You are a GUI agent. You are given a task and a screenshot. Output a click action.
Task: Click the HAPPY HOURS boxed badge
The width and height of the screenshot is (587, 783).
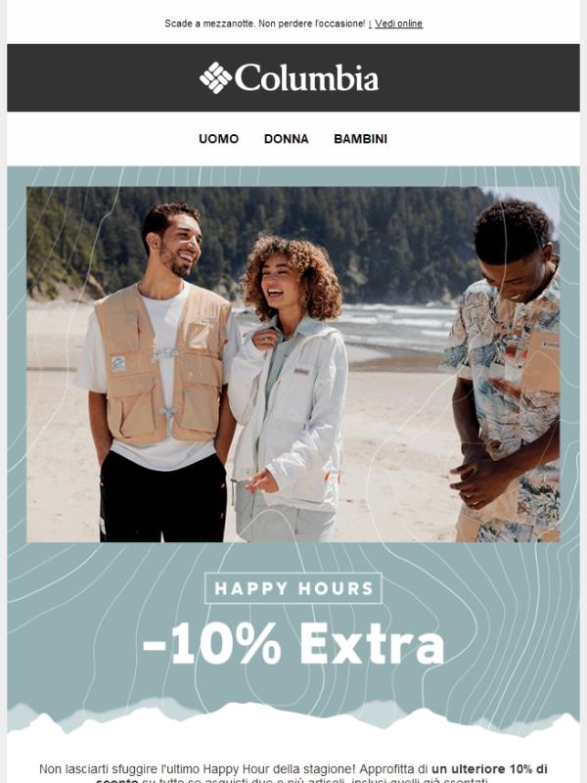pyautogui.click(x=293, y=588)
